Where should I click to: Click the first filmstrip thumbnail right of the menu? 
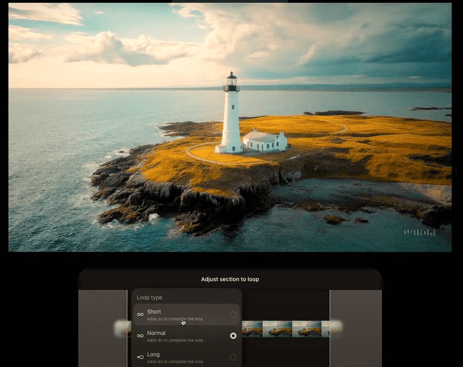coord(252,329)
